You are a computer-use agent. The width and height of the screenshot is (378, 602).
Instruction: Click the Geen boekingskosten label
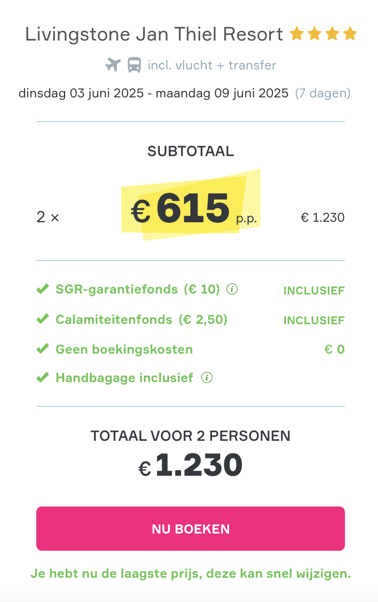coord(124,349)
